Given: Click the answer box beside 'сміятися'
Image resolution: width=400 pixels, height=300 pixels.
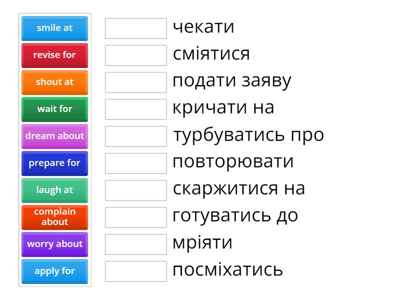Looking at the screenshot, I should click(x=135, y=55).
